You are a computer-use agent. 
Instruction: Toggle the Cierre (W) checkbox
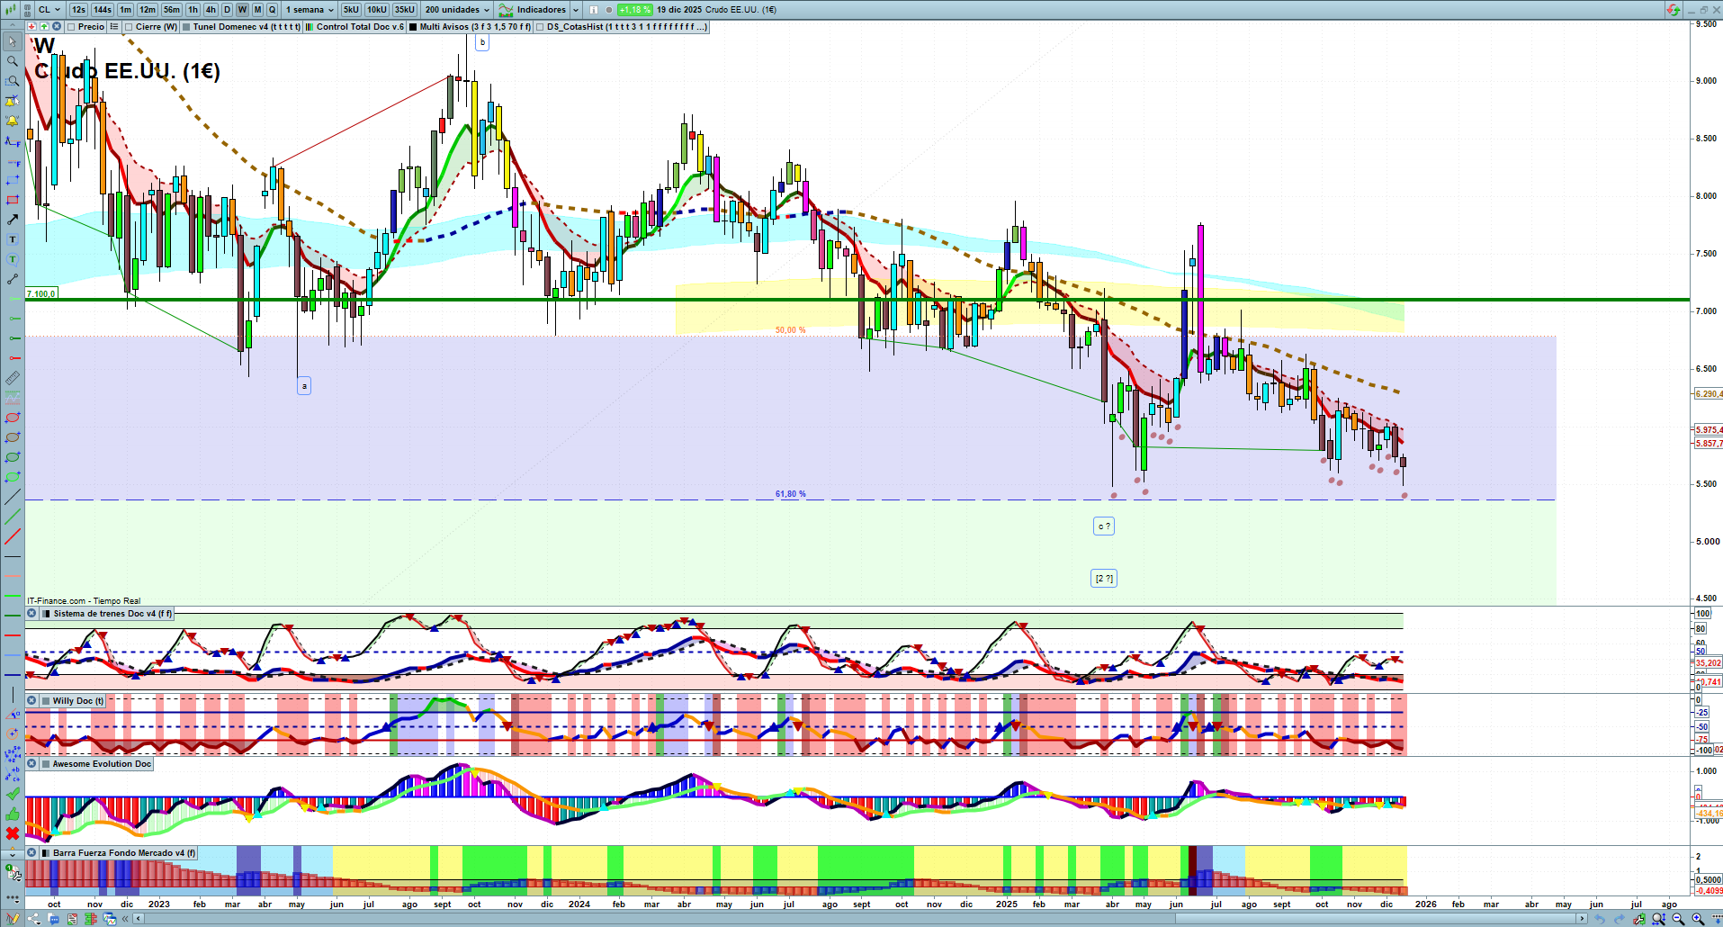pyautogui.click(x=129, y=27)
